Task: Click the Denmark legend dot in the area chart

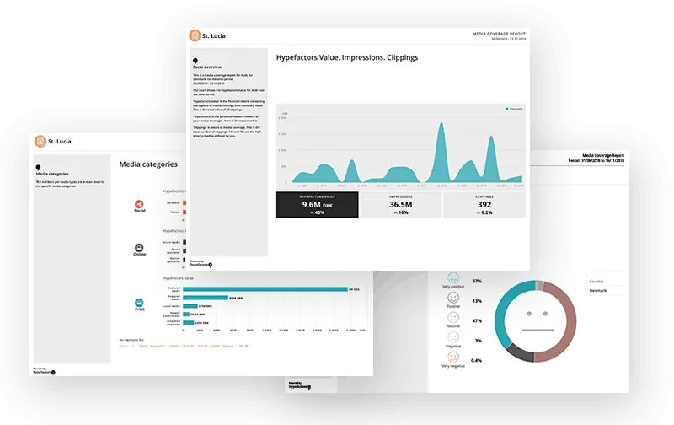Action: pos(507,109)
